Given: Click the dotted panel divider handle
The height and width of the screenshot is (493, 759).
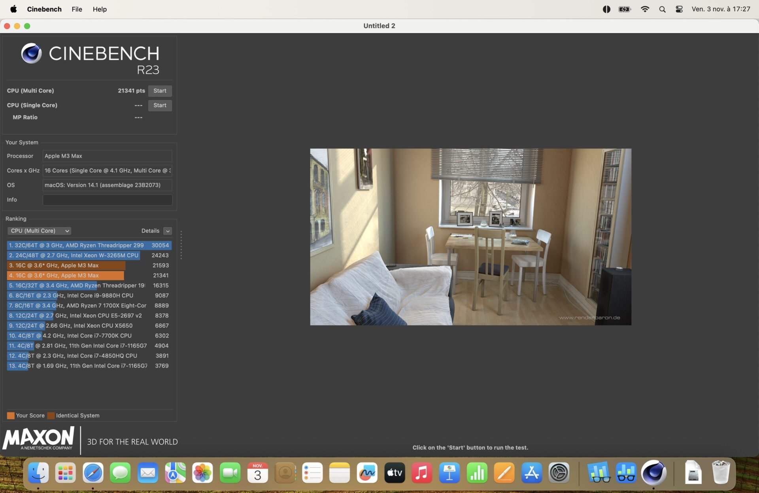Looking at the screenshot, I should coord(181,245).
